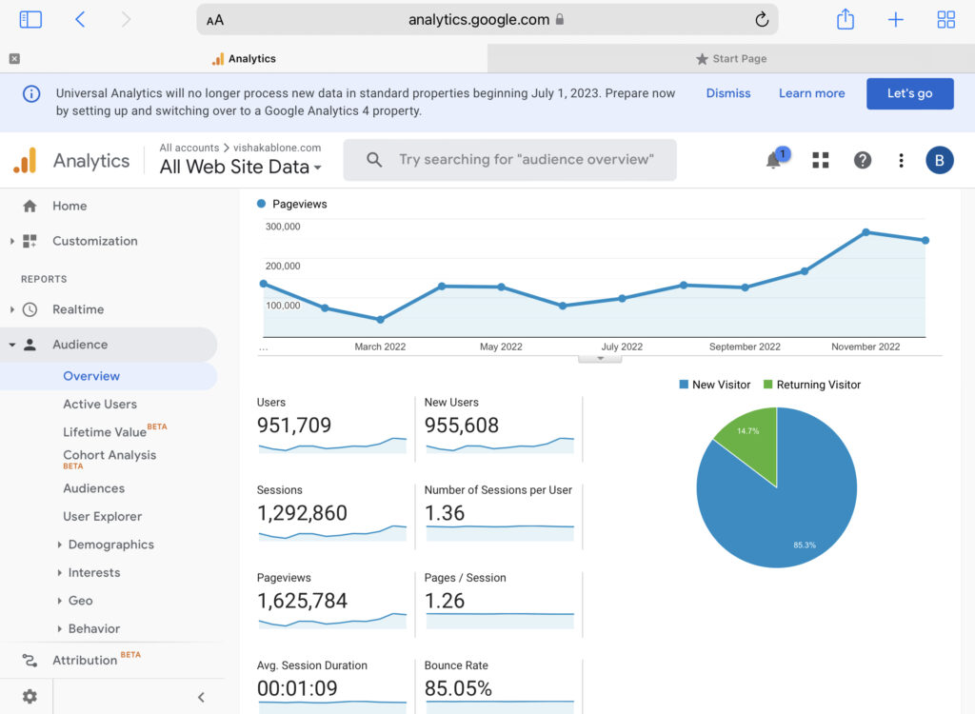
Task: Click the small dropdown handle below the chart
Action: tap(600, 358)
